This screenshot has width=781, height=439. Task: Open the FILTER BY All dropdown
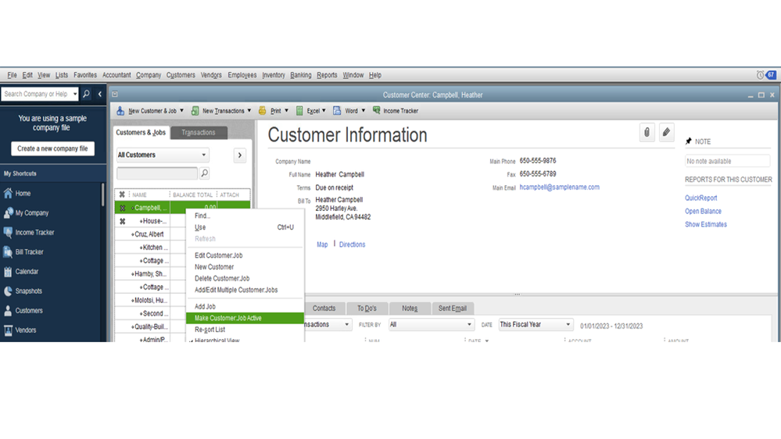430,324
